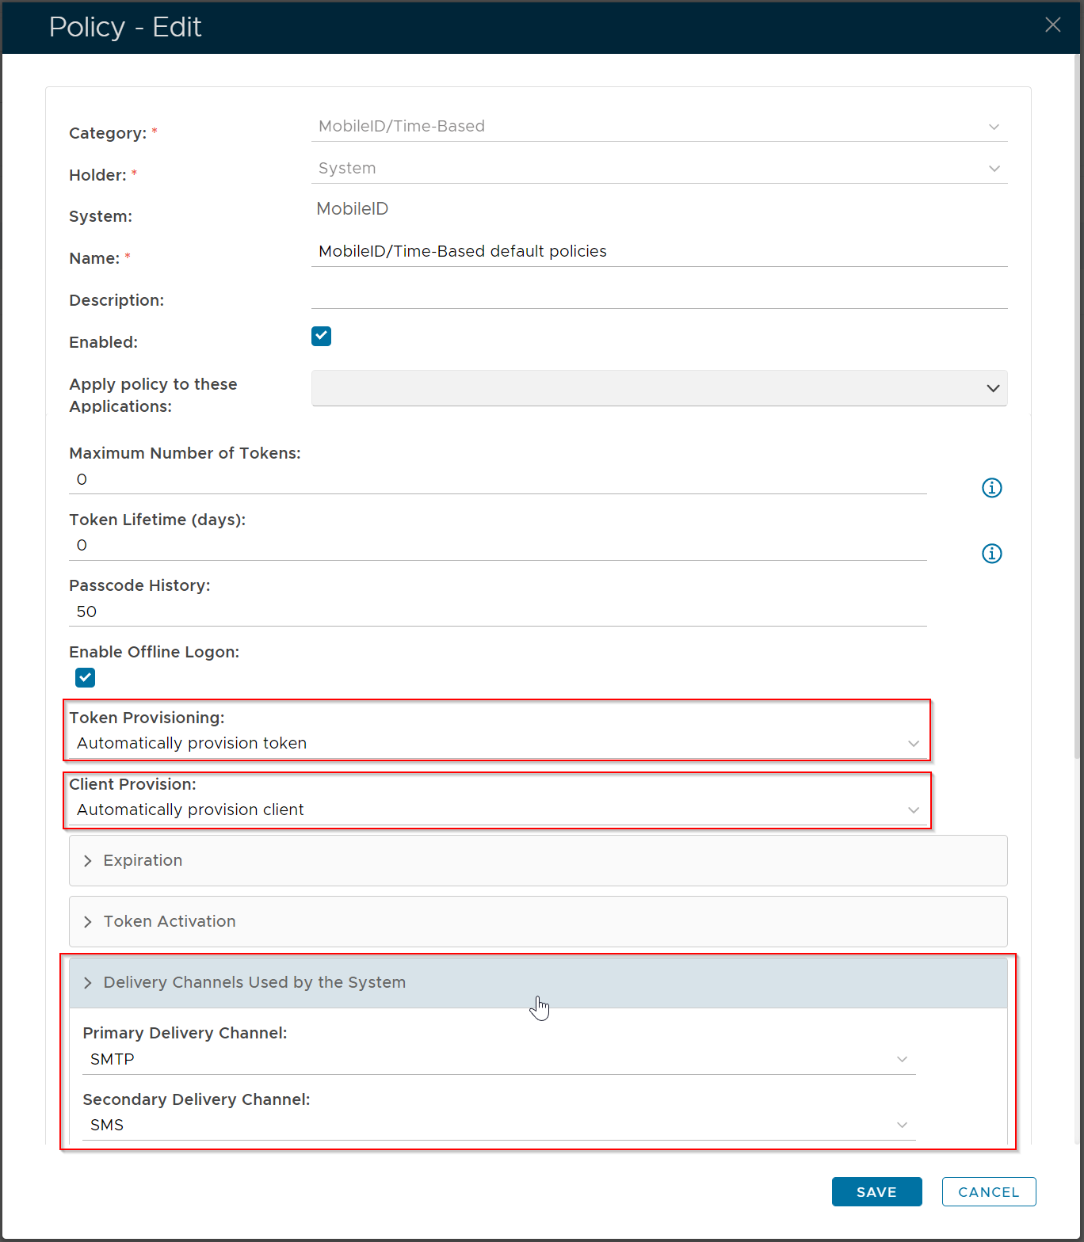Click info icon beside Maximum Number of Tokens
The width and height of the screenshot is (1084, 1242).
991,488
